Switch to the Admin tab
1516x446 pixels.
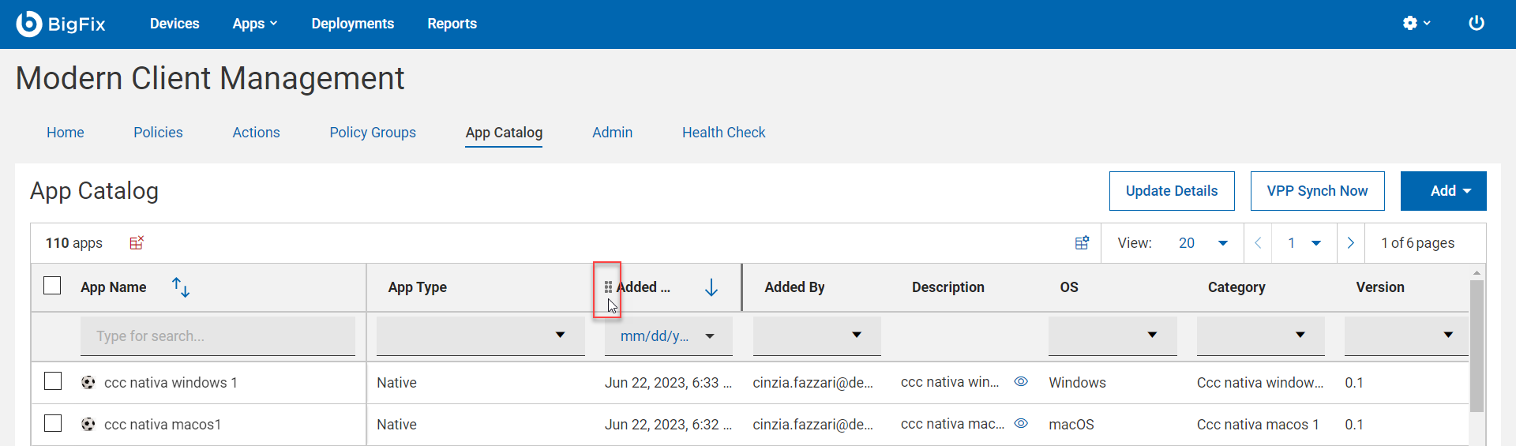pyautogui.click(x=613, y=133)
